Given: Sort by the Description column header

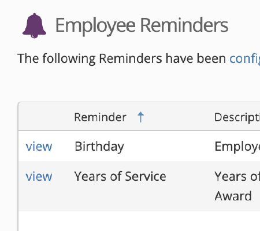Looking at the screenshot, I should tap(237, 117).
